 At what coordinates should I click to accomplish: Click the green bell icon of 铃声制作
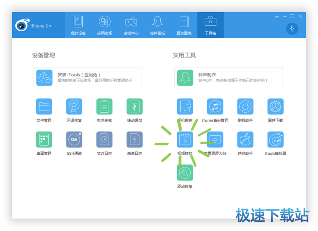tap(185, 78)
